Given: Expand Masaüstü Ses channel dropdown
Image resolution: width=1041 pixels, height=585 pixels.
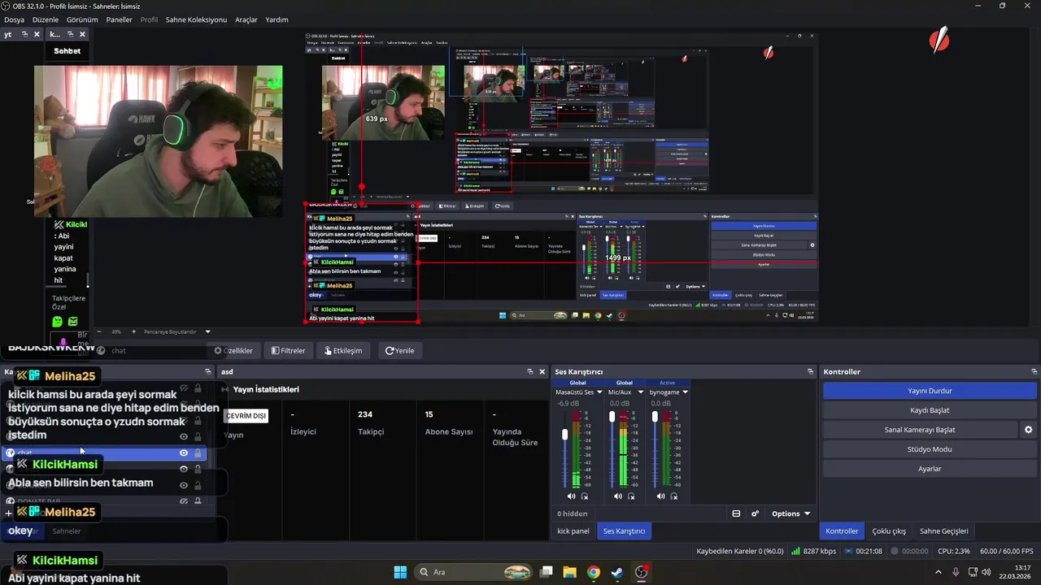Looking at the screenshot, I should [599, 392].
